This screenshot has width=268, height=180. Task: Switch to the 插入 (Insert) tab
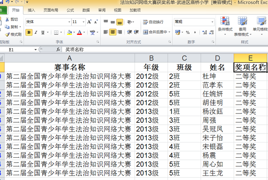(32, 9)
